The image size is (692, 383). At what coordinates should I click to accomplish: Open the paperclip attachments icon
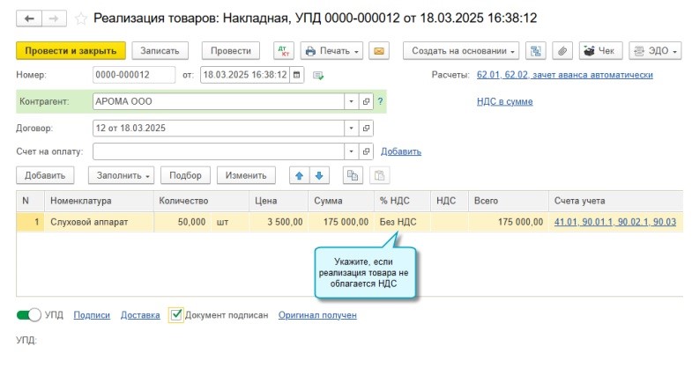pos(562,51)
